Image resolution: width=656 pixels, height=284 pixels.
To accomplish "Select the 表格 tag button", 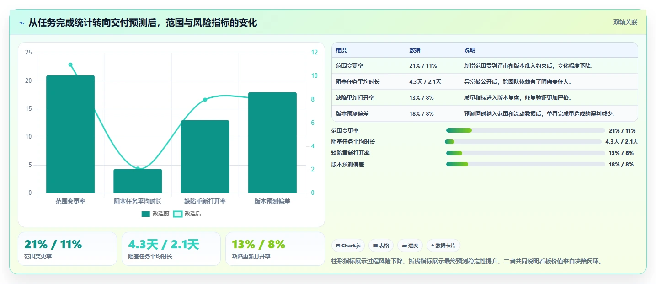I will click(x=381, y=246).
